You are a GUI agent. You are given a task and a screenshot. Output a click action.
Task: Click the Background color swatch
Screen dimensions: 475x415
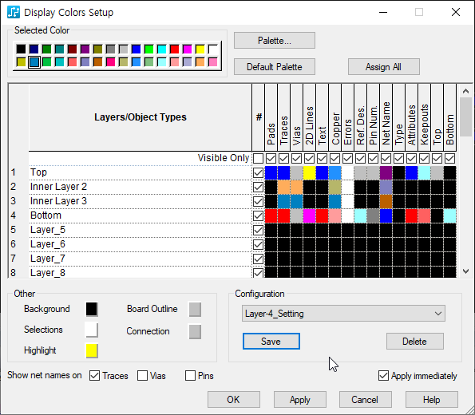point(92,310)
